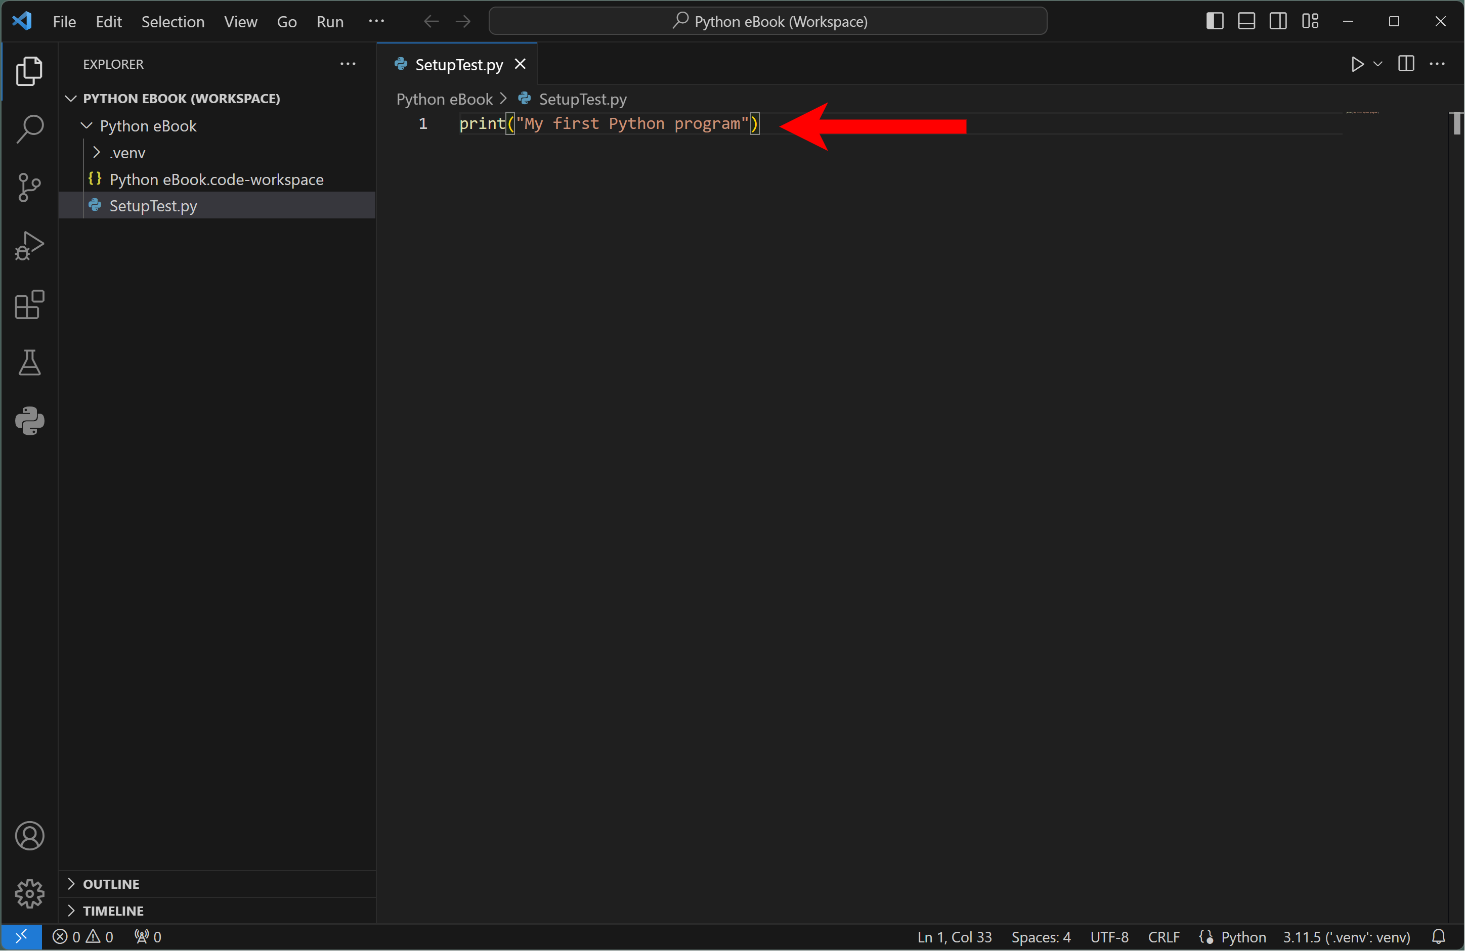Open the Go menu

click(x=287, y=22)
